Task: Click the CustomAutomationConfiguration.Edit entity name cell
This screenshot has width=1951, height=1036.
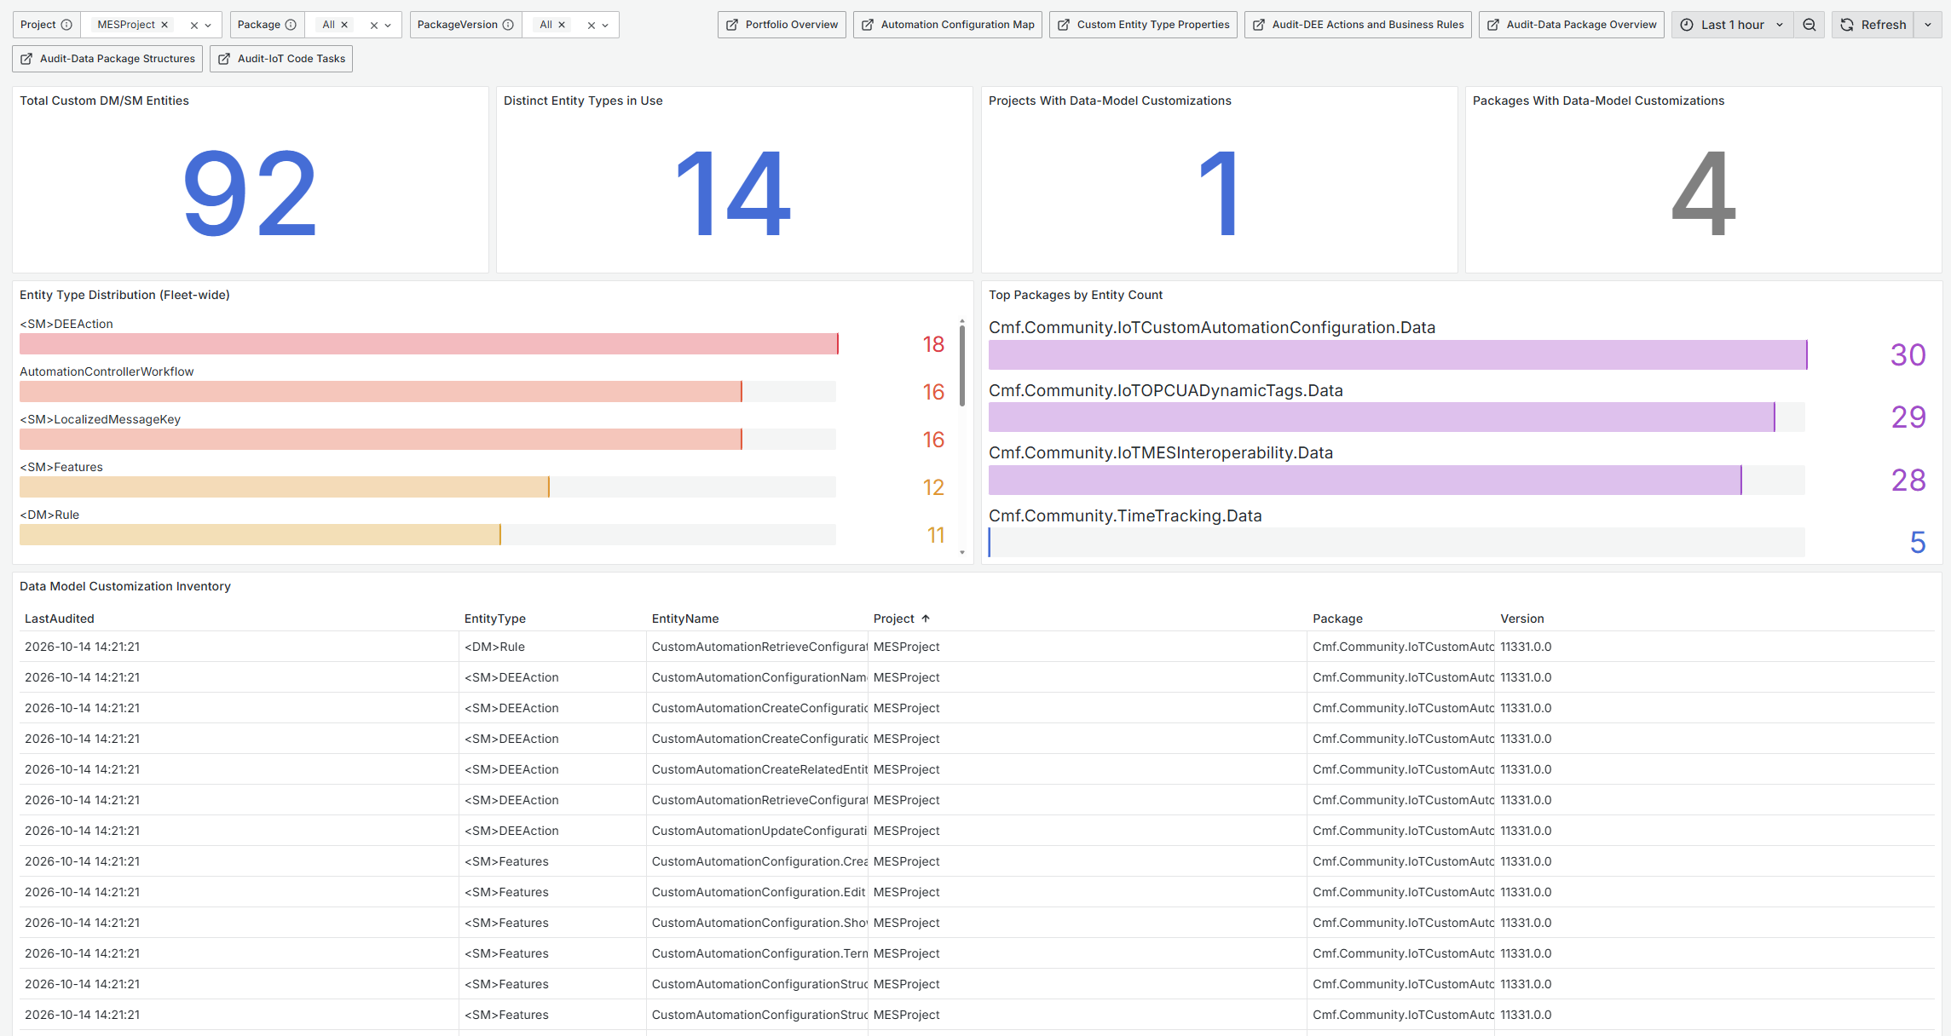Action: click(x=757, y=892)
